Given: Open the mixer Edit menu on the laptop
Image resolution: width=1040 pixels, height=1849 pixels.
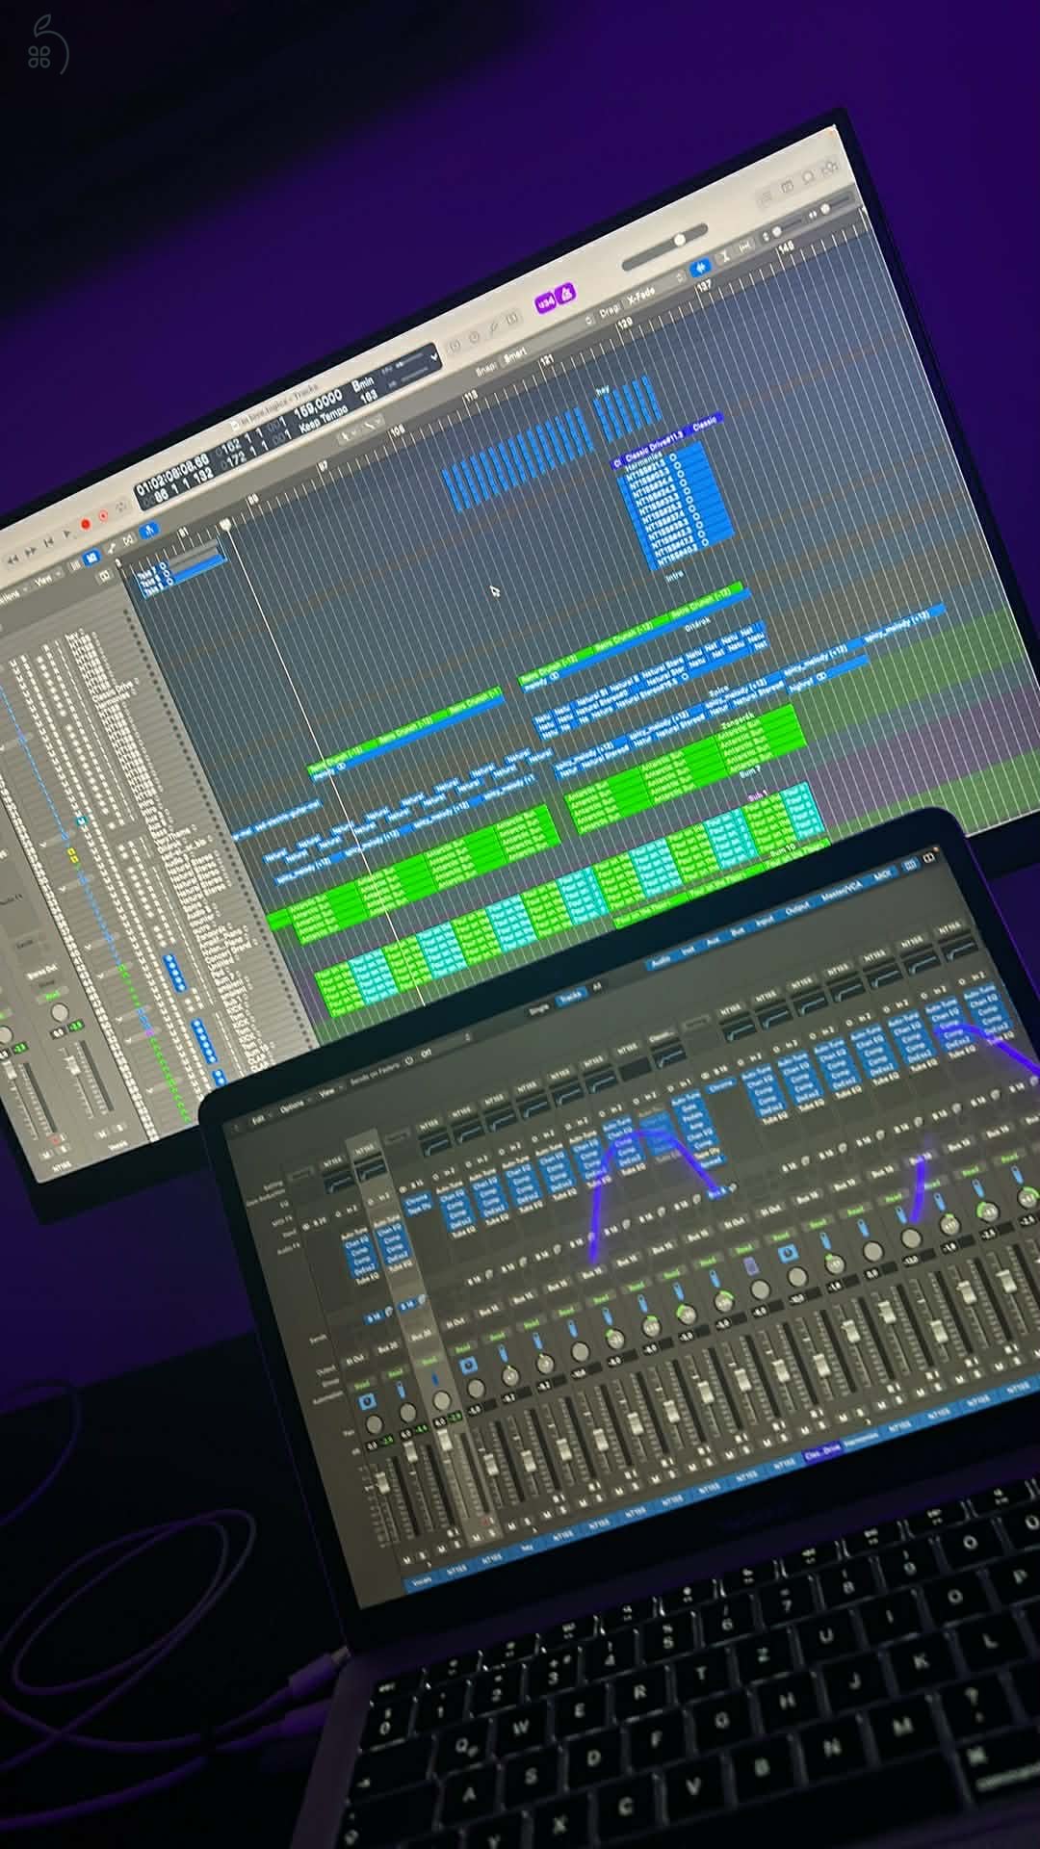Looking at the screenshot, I should (258, 1120).
